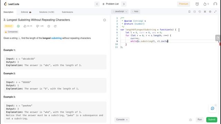221x124 pixels.
Task: Select the Example 2 heading
Action: click(x=10, y=73)
